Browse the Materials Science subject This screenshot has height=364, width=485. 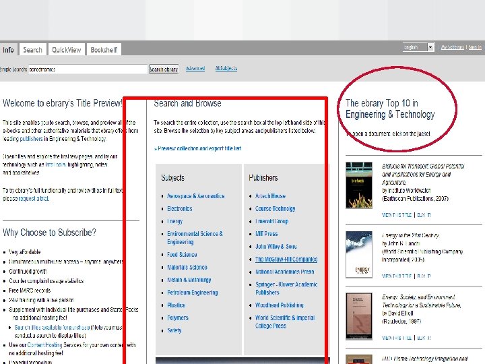[187, 267]
